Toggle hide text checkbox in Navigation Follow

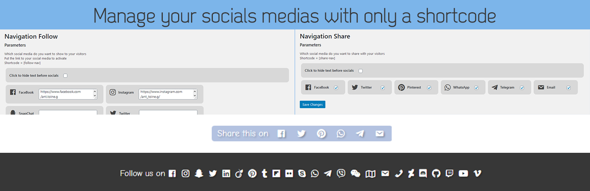(65, 76)
